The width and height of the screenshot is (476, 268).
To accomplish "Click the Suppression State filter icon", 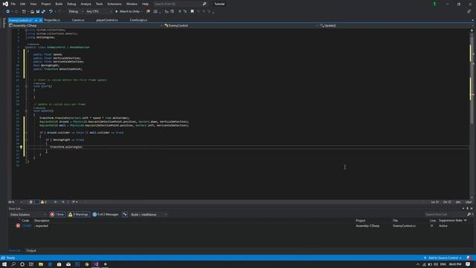I will coord(466,220).
